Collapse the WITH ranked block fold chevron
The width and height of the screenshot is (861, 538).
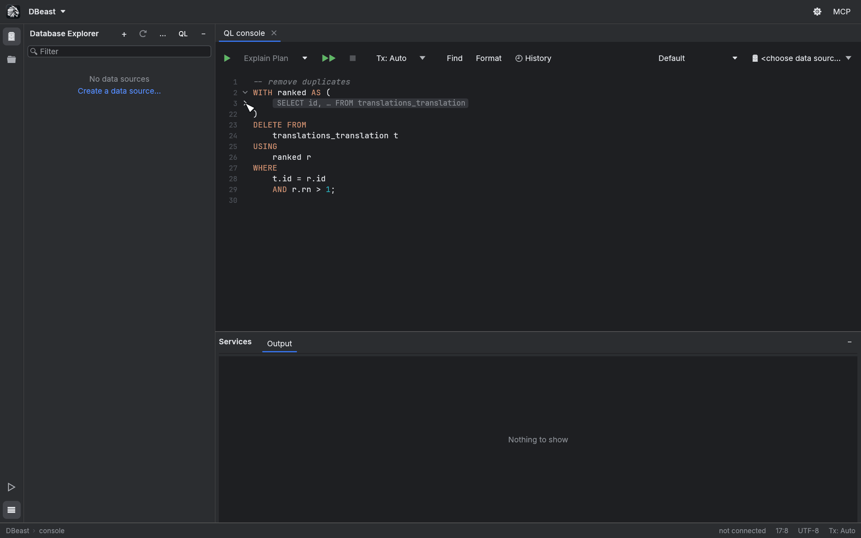[x=245, y=92]
